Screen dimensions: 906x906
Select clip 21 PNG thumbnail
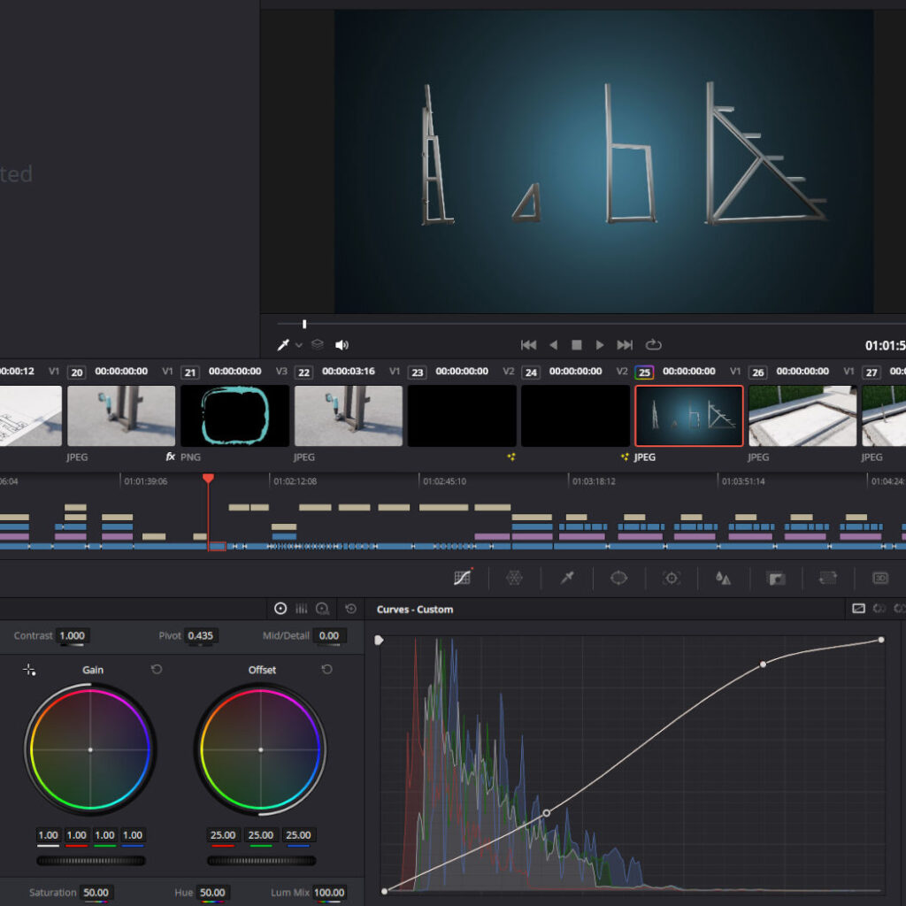point(234,416)
